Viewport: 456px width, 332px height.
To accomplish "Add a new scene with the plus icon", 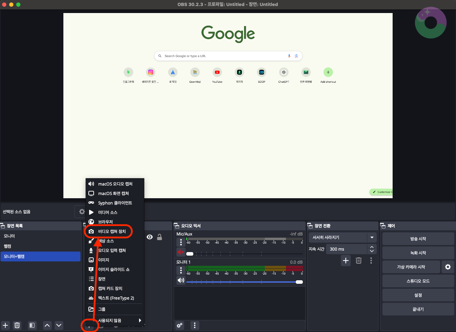I will 5,325.
